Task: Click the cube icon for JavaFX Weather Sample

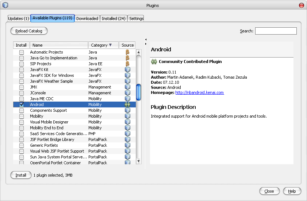Action: click(x=127, y=81)
